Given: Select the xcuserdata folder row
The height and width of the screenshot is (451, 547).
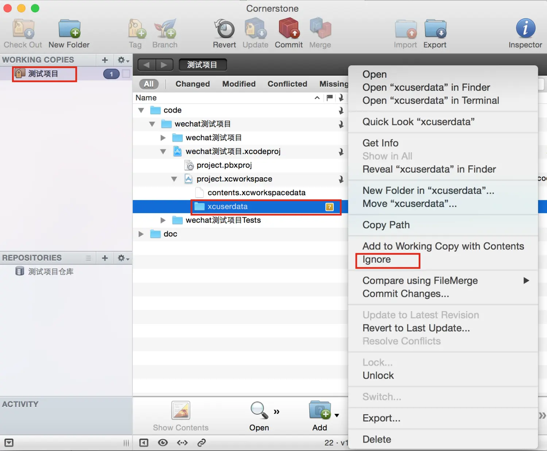Looking at the screenshot, I should tap(240, 207).
